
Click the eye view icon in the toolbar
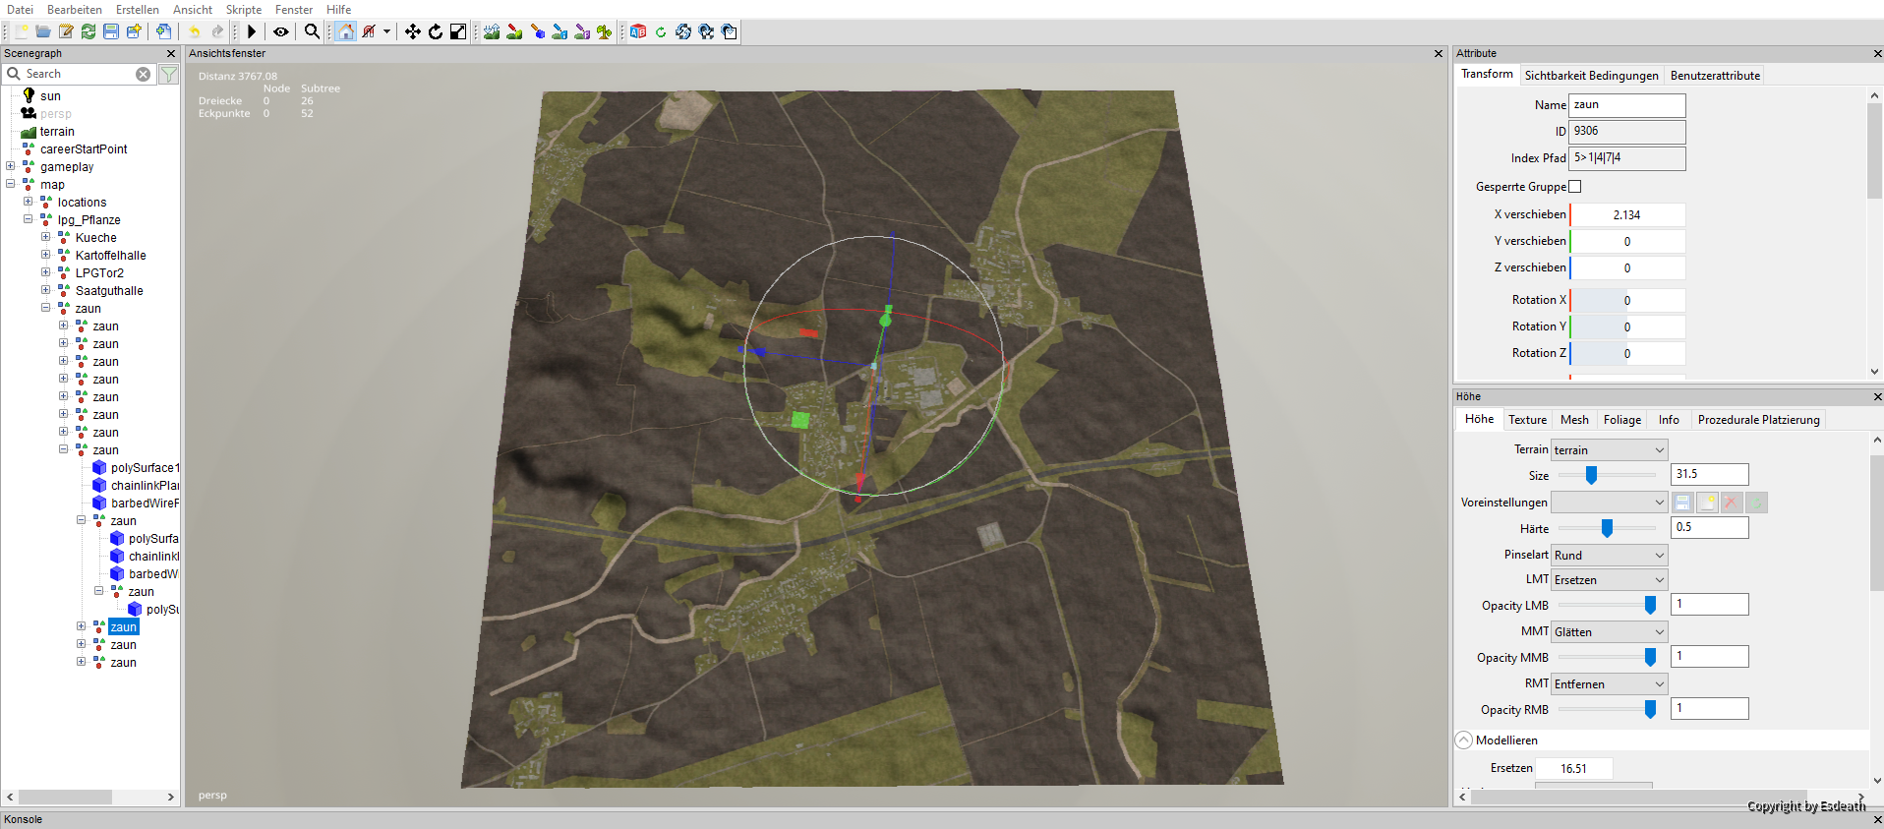point(281,31)
